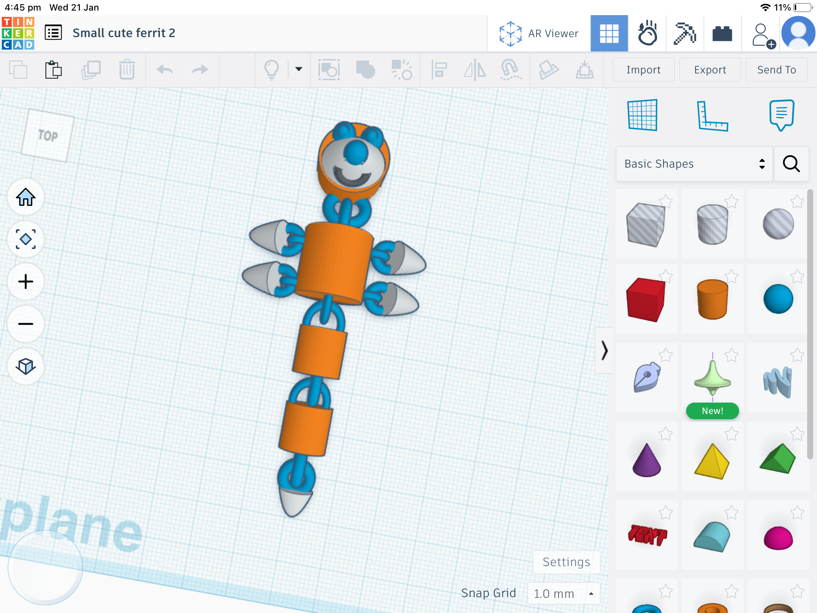
Task: Click the Fit all in view icon
Action: coord(26,239)
